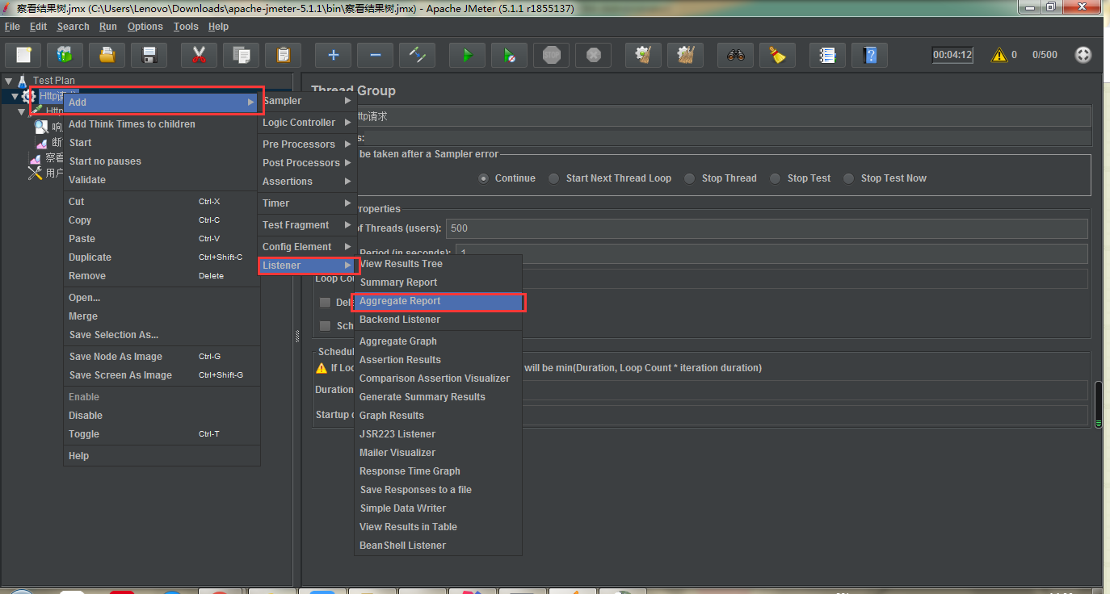Click Disable in context menu
1110x594 pixels.
[x=162, y=416]
